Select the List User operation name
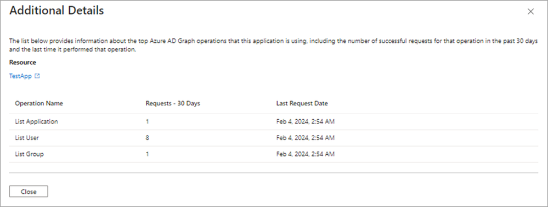The width and height of the screenshot is (548, 207). pos(27,138)
